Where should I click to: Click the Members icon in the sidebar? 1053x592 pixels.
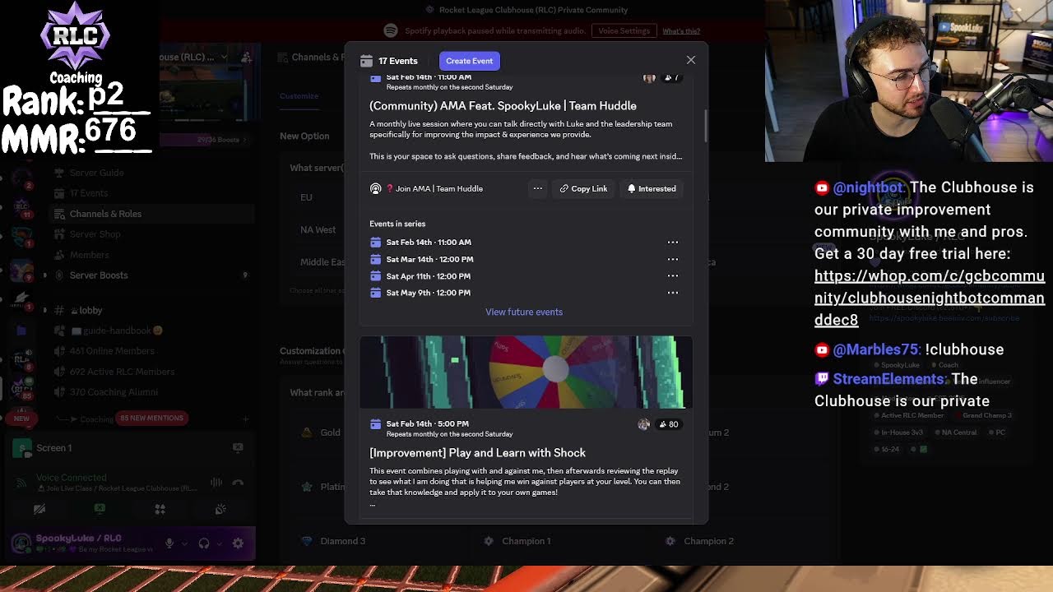pos(58,255)
